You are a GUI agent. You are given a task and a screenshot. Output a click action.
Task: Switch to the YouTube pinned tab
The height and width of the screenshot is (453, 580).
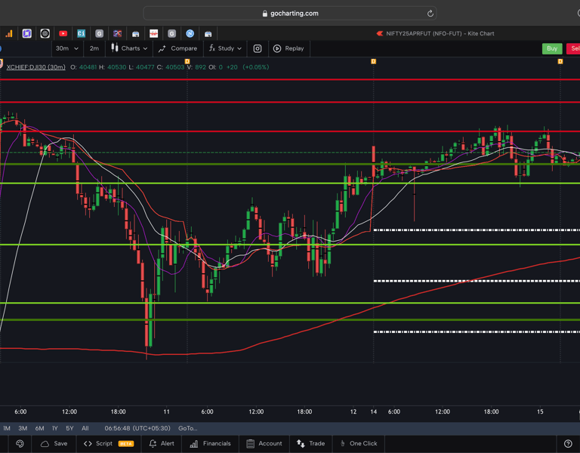[63, 34]
